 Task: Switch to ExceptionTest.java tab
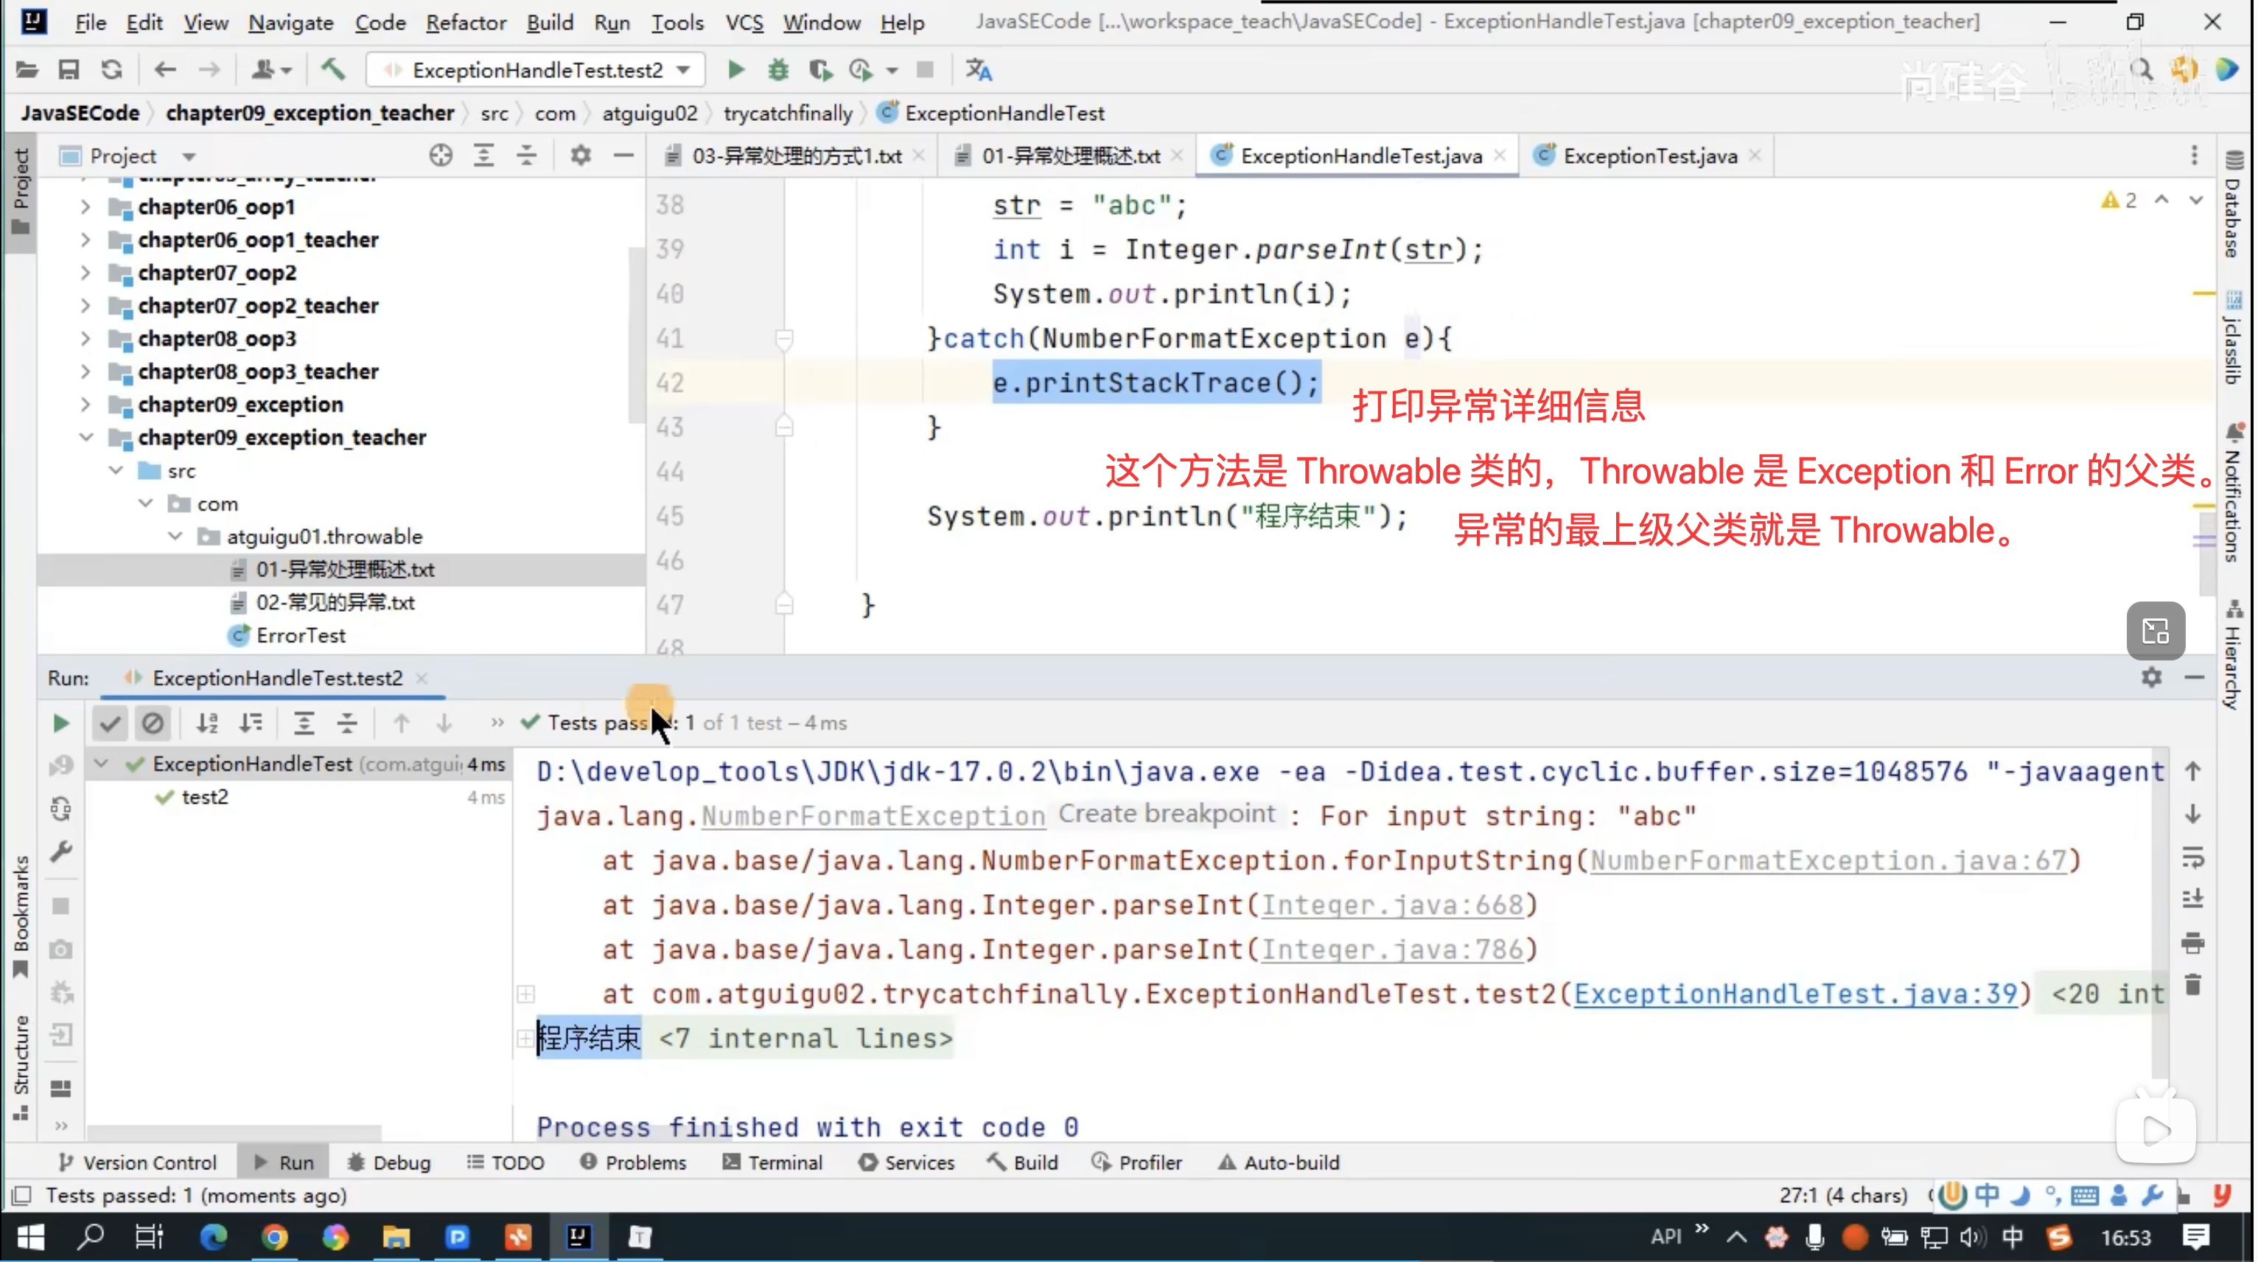point(1651,156)
